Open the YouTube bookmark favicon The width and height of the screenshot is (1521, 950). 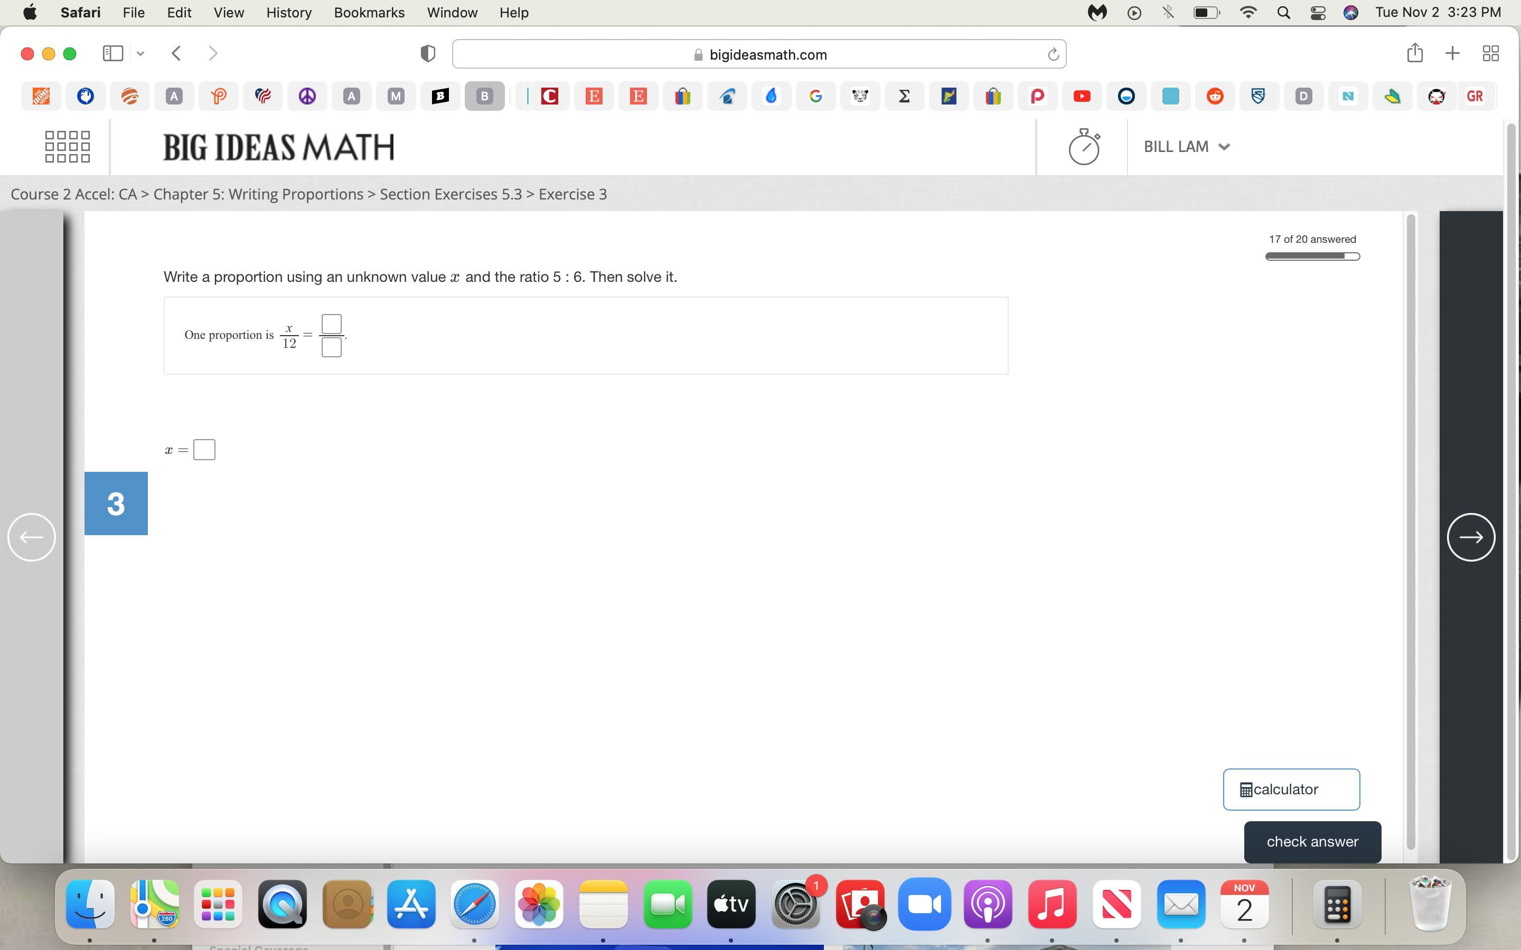(1082, 96)
